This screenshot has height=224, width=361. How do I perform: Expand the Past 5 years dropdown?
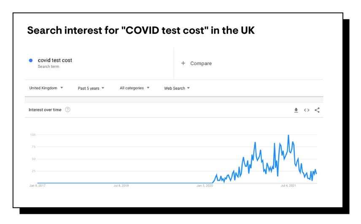tap(91, 88)
